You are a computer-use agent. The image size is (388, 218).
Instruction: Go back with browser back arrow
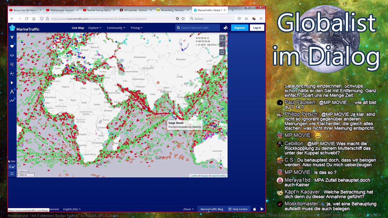coord(12,19)
